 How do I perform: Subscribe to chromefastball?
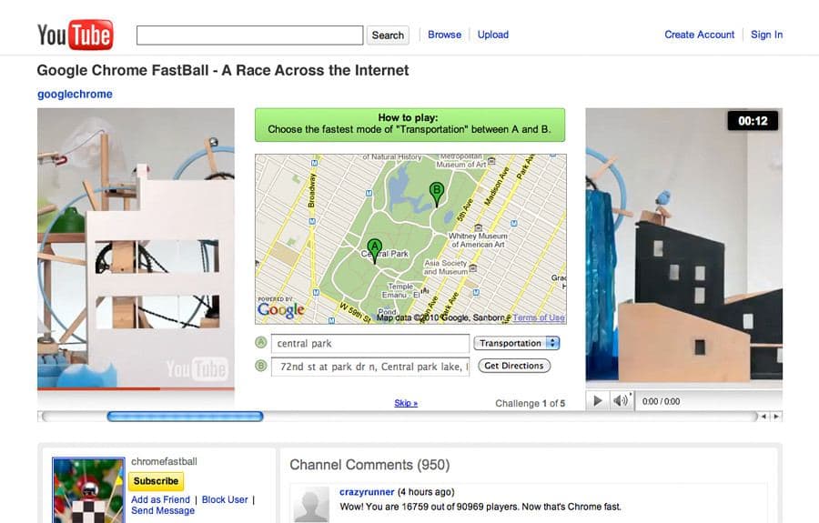[156, 481]
